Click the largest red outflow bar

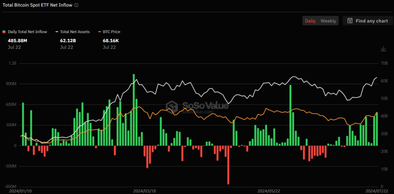pyautogui.click(x=228, y=165)
